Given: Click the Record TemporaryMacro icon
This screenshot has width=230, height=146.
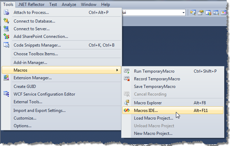Looking at the screenshot, I should pyautogui.click(x=127, y=79).
